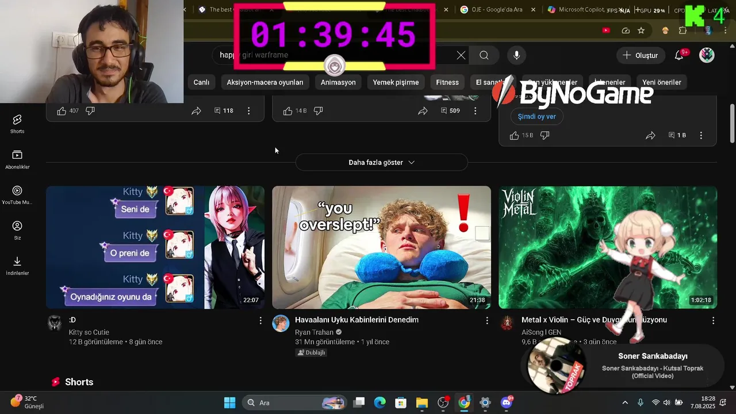Image resolution: width=736 pixels, height=414 pixels.
Task: Open options for Havaalanı Uyku Kabinlerini video
Action: 487,320
